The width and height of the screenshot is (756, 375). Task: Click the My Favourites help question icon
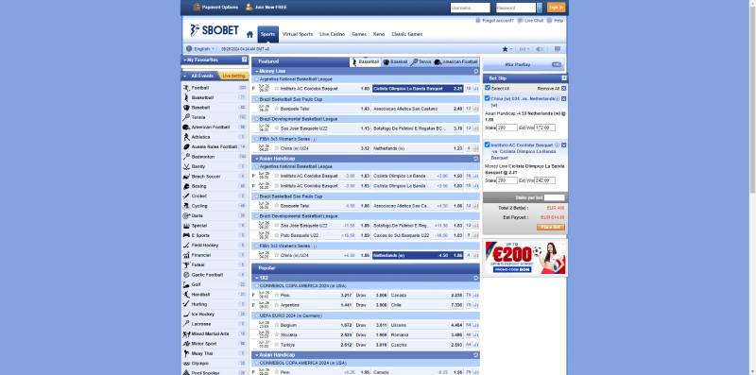(x=245, y=60)
